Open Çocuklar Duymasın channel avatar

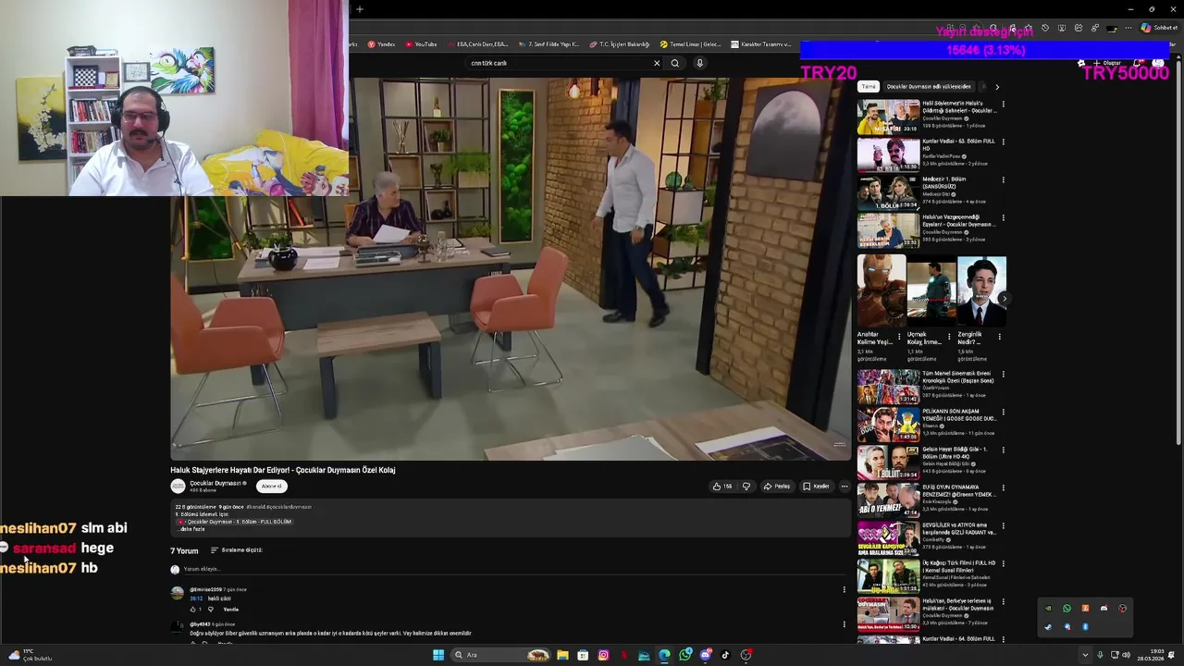178,486
